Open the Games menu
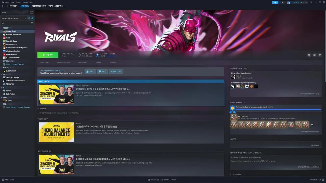326x183 pixels. coord(25,2)
